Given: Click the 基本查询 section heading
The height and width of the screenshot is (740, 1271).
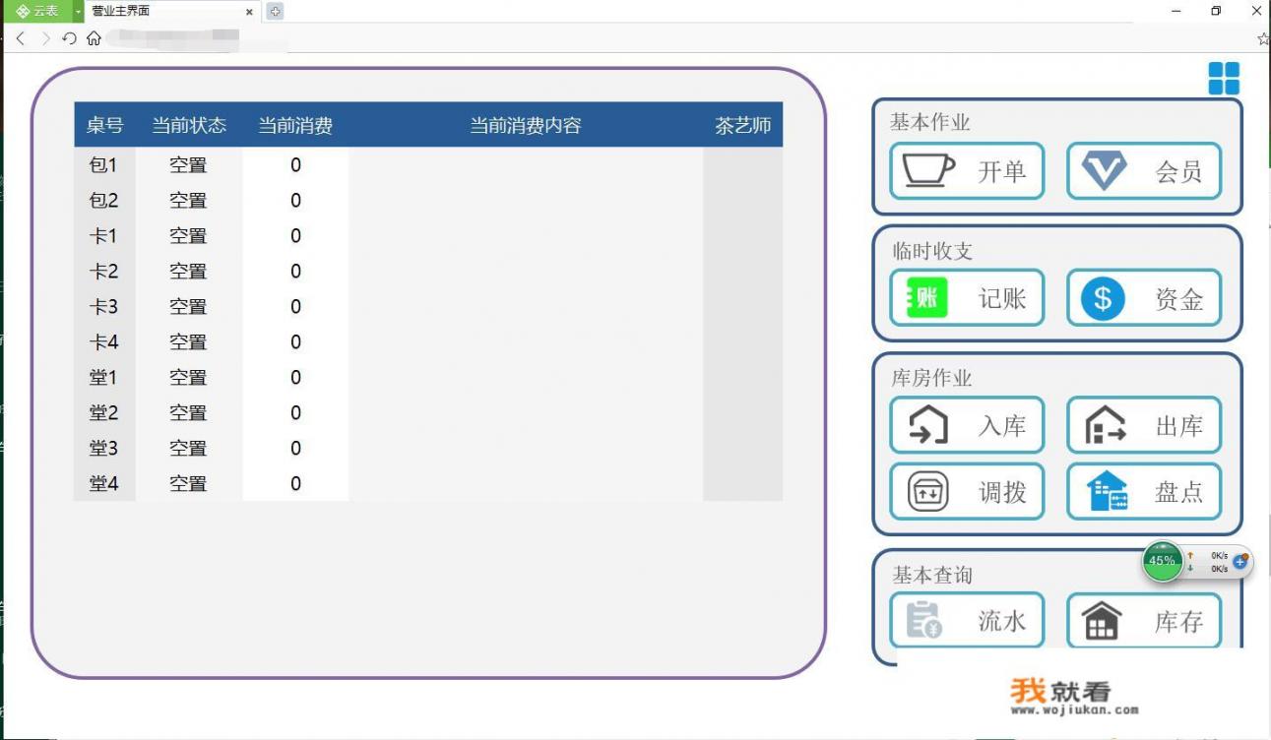Looking at the screenshot, I should pos(932,575).
